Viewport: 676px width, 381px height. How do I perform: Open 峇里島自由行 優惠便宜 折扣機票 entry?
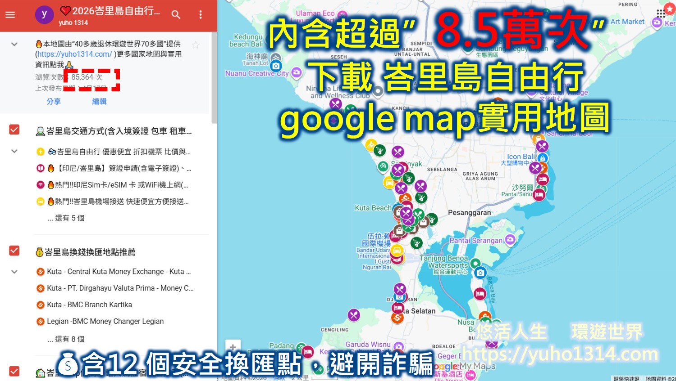pos(114,152)
